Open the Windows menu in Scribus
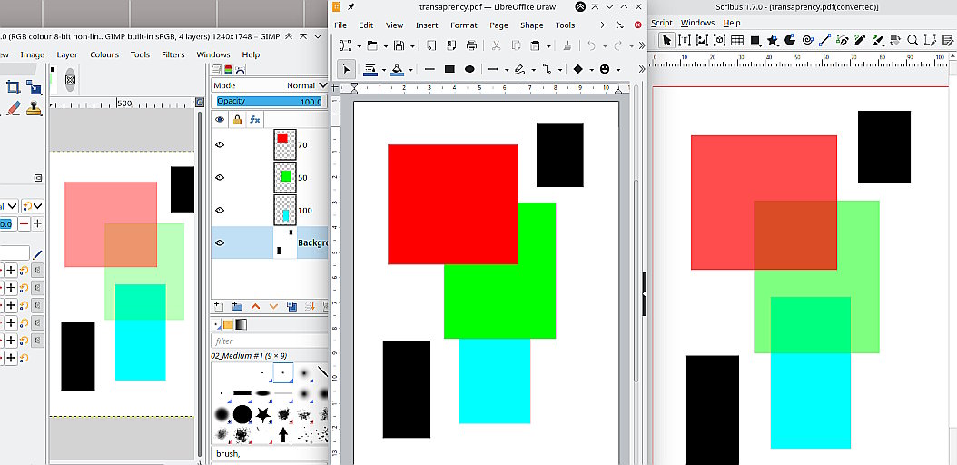957x465 pixels. click(697, 23)
